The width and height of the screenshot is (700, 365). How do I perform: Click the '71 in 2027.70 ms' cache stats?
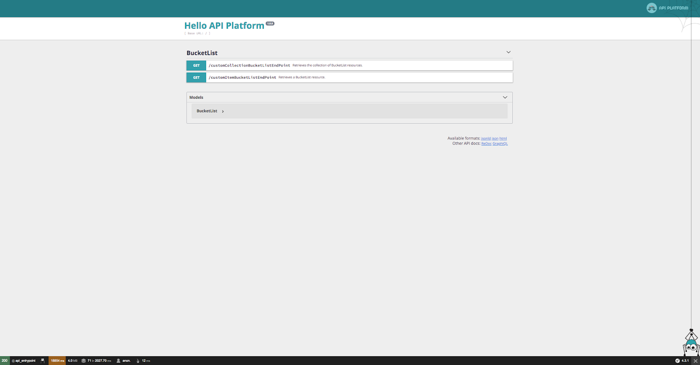(x=99, y=361)
